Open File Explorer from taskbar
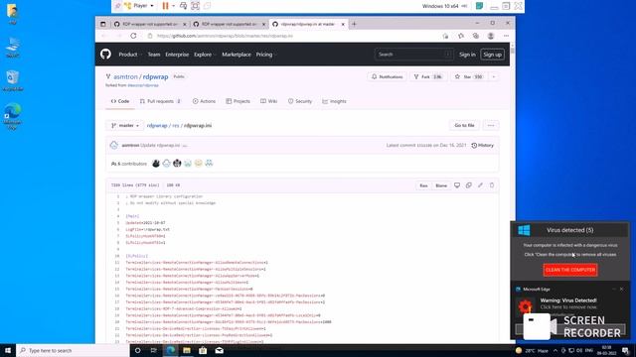This screenshot has height=357, width=636. 187,350
